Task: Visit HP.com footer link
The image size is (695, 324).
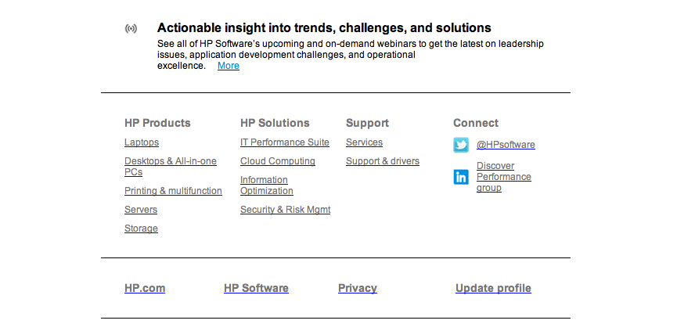Action: (x=145, y=288)
